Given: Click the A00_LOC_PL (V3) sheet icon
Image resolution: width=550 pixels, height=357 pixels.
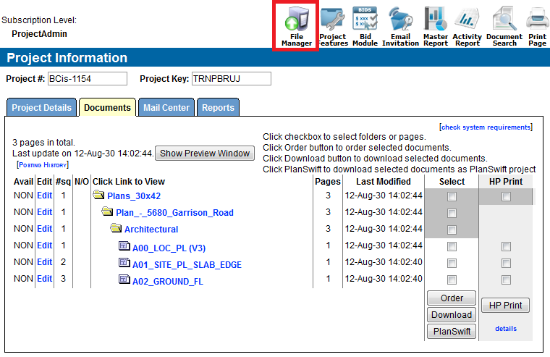Looking at the screenshot, I should tap(124, 245).
